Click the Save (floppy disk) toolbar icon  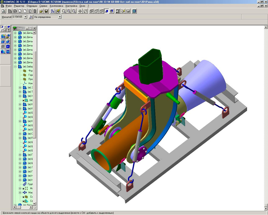[x=46, y=11]
